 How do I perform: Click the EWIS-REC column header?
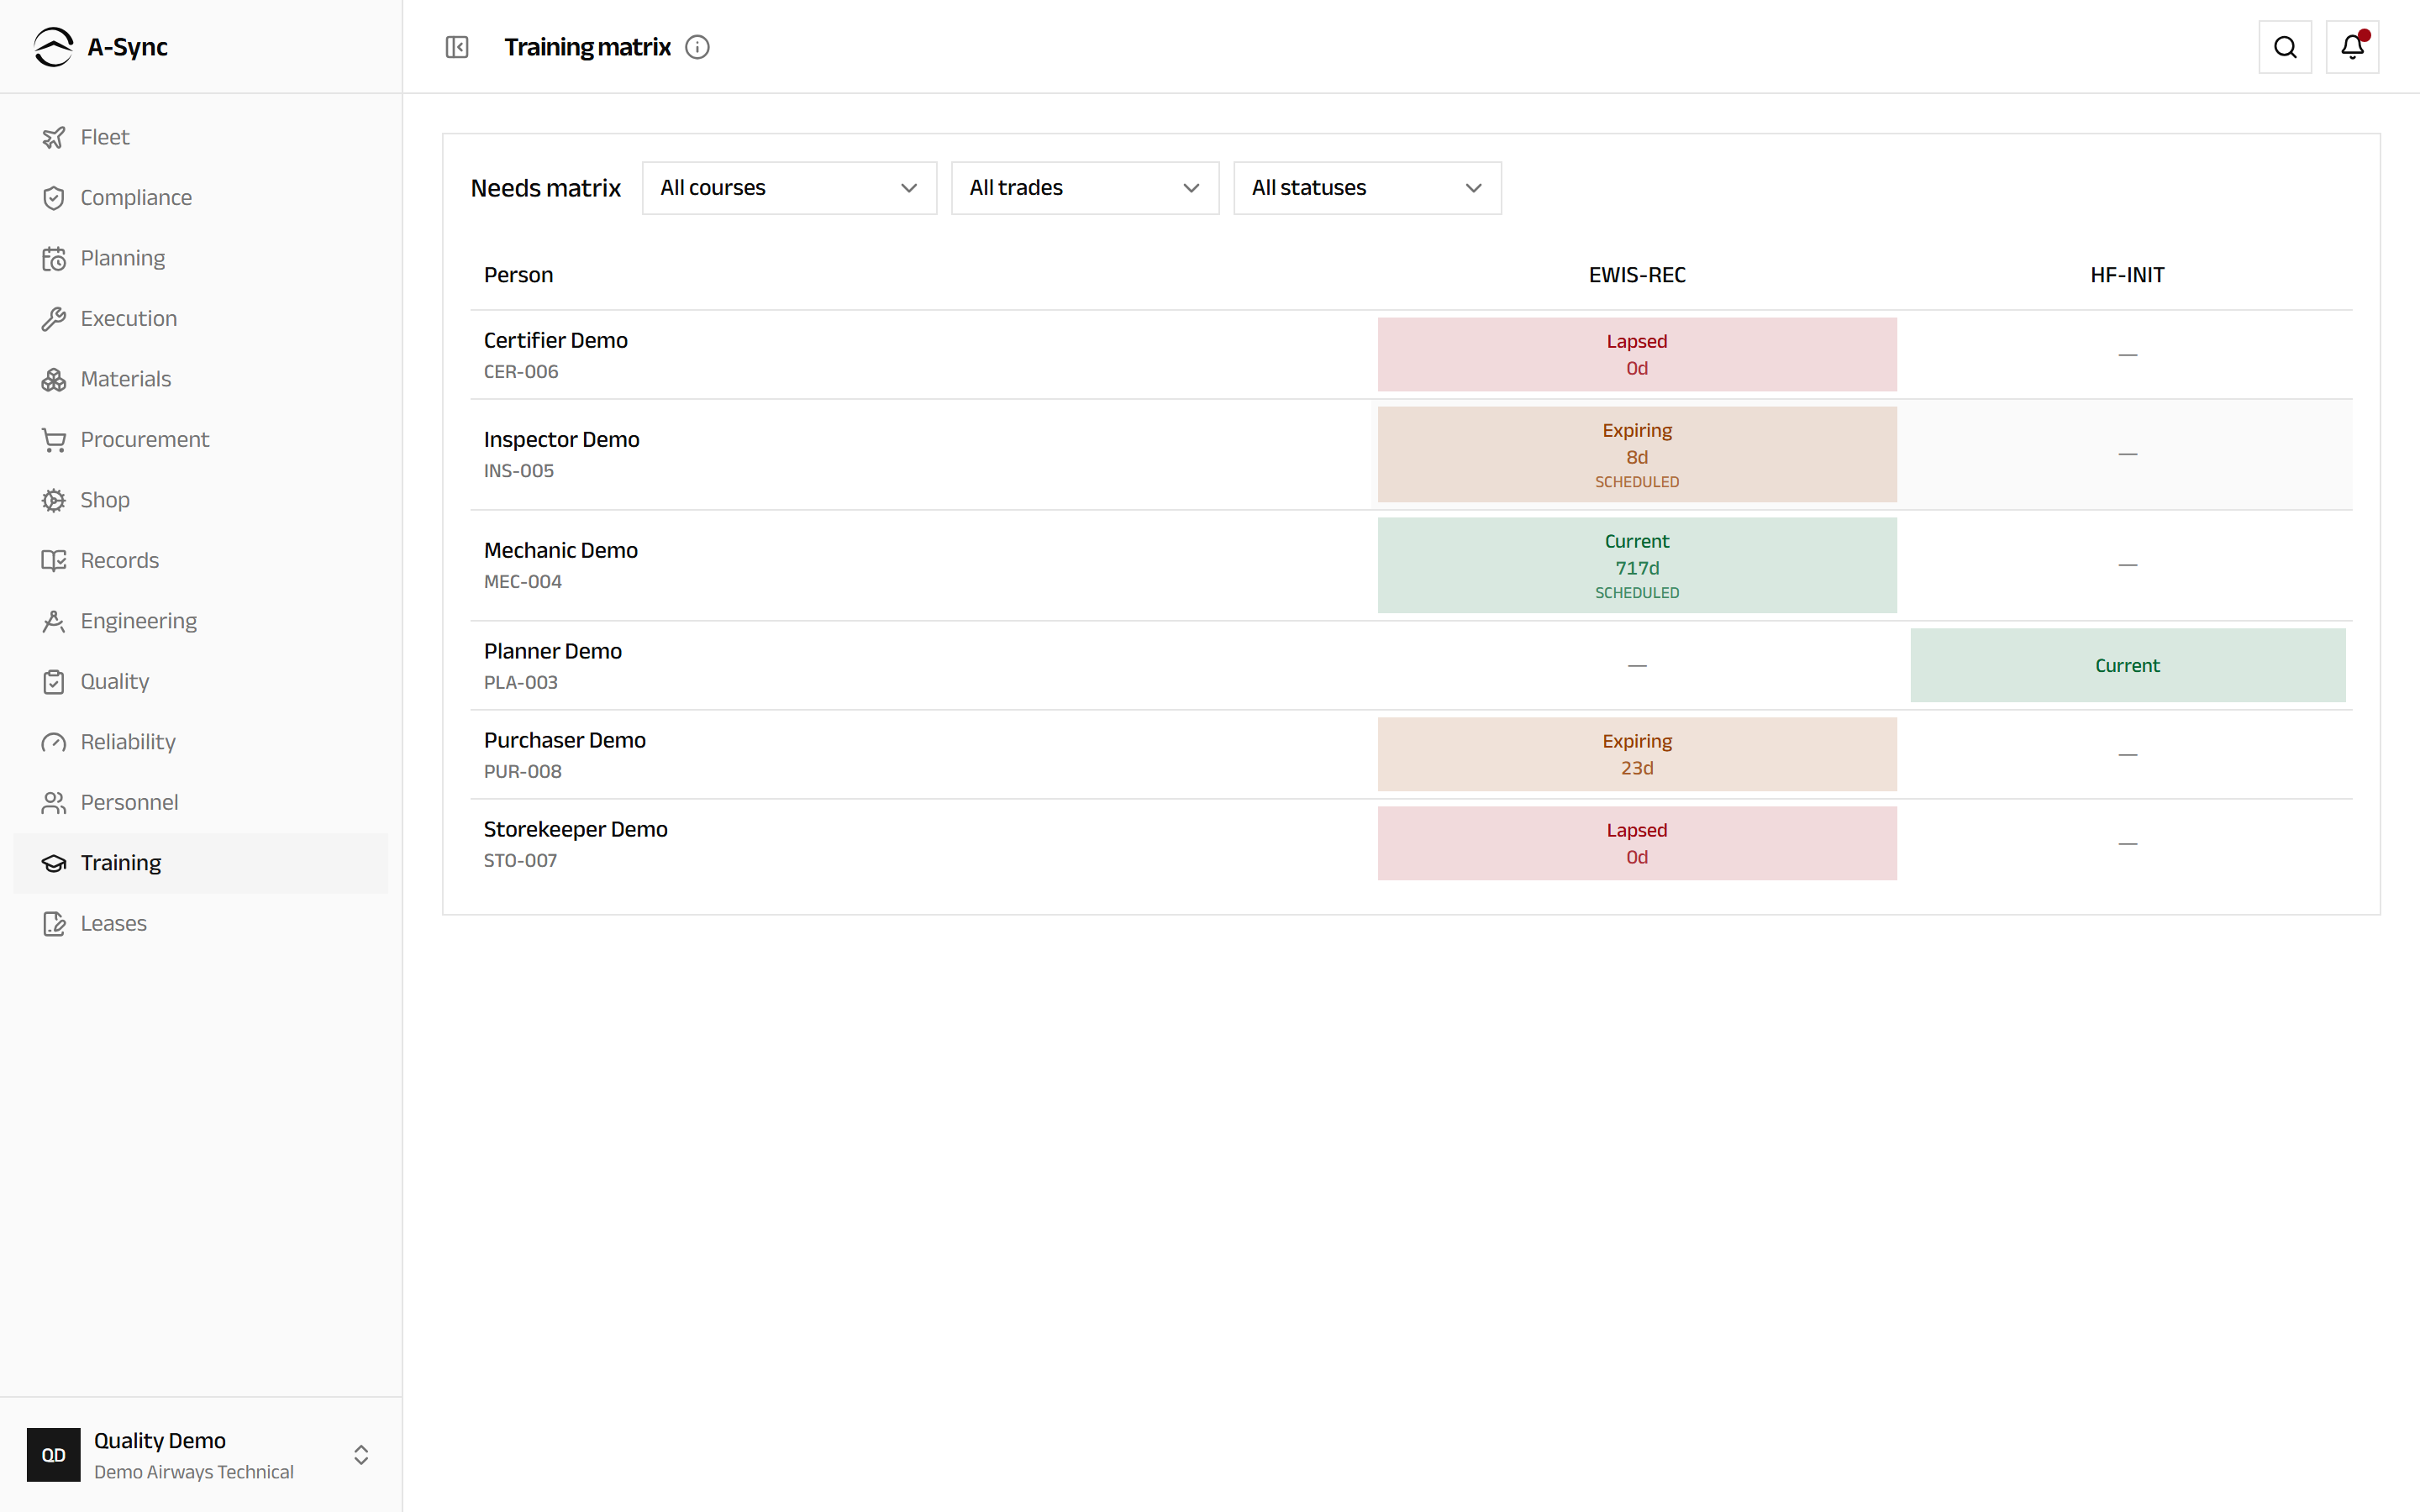point(1637,275)
